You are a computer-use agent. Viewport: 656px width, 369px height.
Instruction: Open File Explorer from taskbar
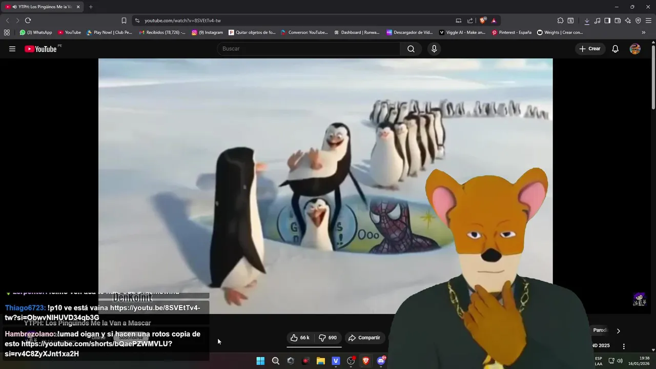[321, 361]
